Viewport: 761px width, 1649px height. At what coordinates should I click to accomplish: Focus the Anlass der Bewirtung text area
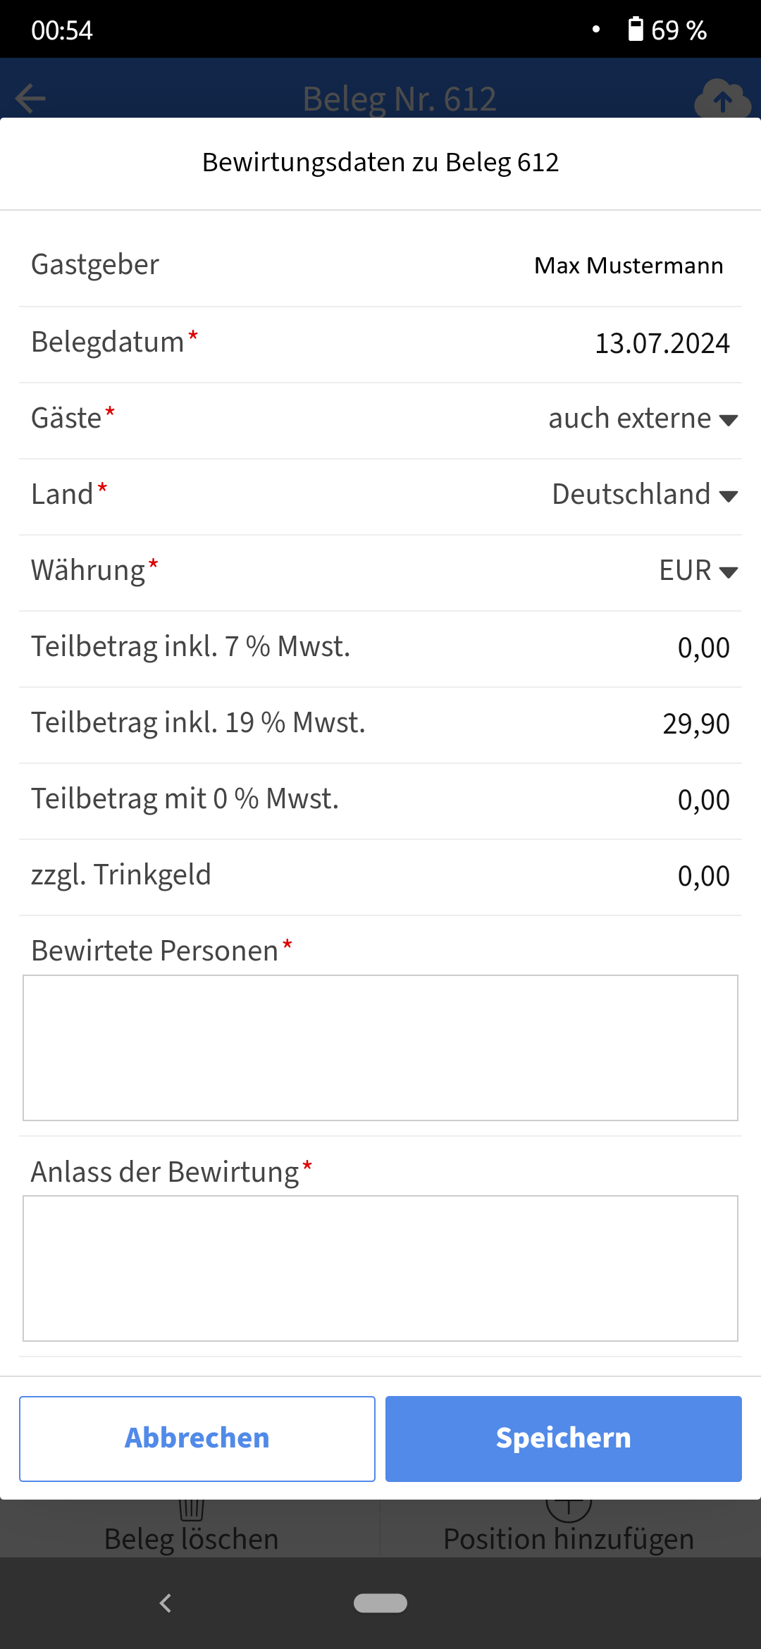380,1268
